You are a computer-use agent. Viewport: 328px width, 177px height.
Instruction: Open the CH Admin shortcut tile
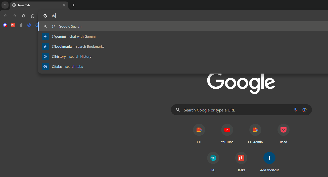point(255,130)
